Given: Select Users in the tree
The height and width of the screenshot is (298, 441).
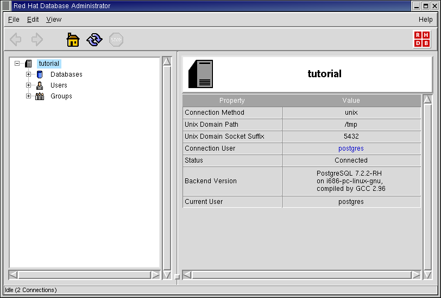Looking at the screenshot, I should 59,85.
